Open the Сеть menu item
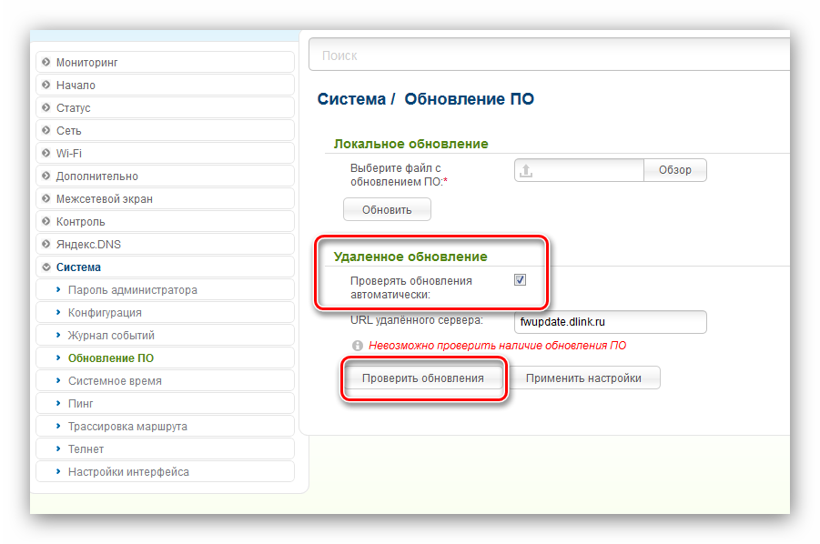This screenshot has height=544, width=820. 165,130
